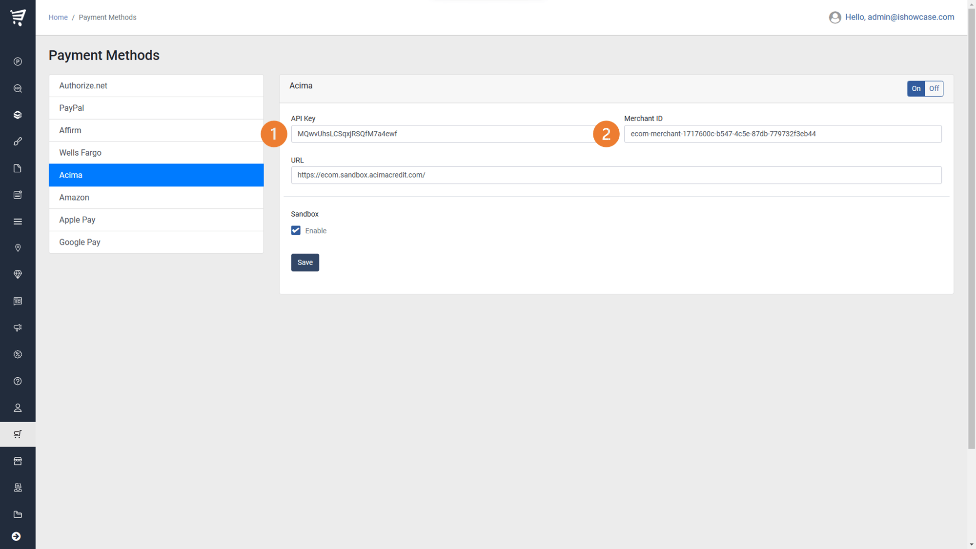Select Acima payment method
The image size is (976, 549).
tap(156, 175)
